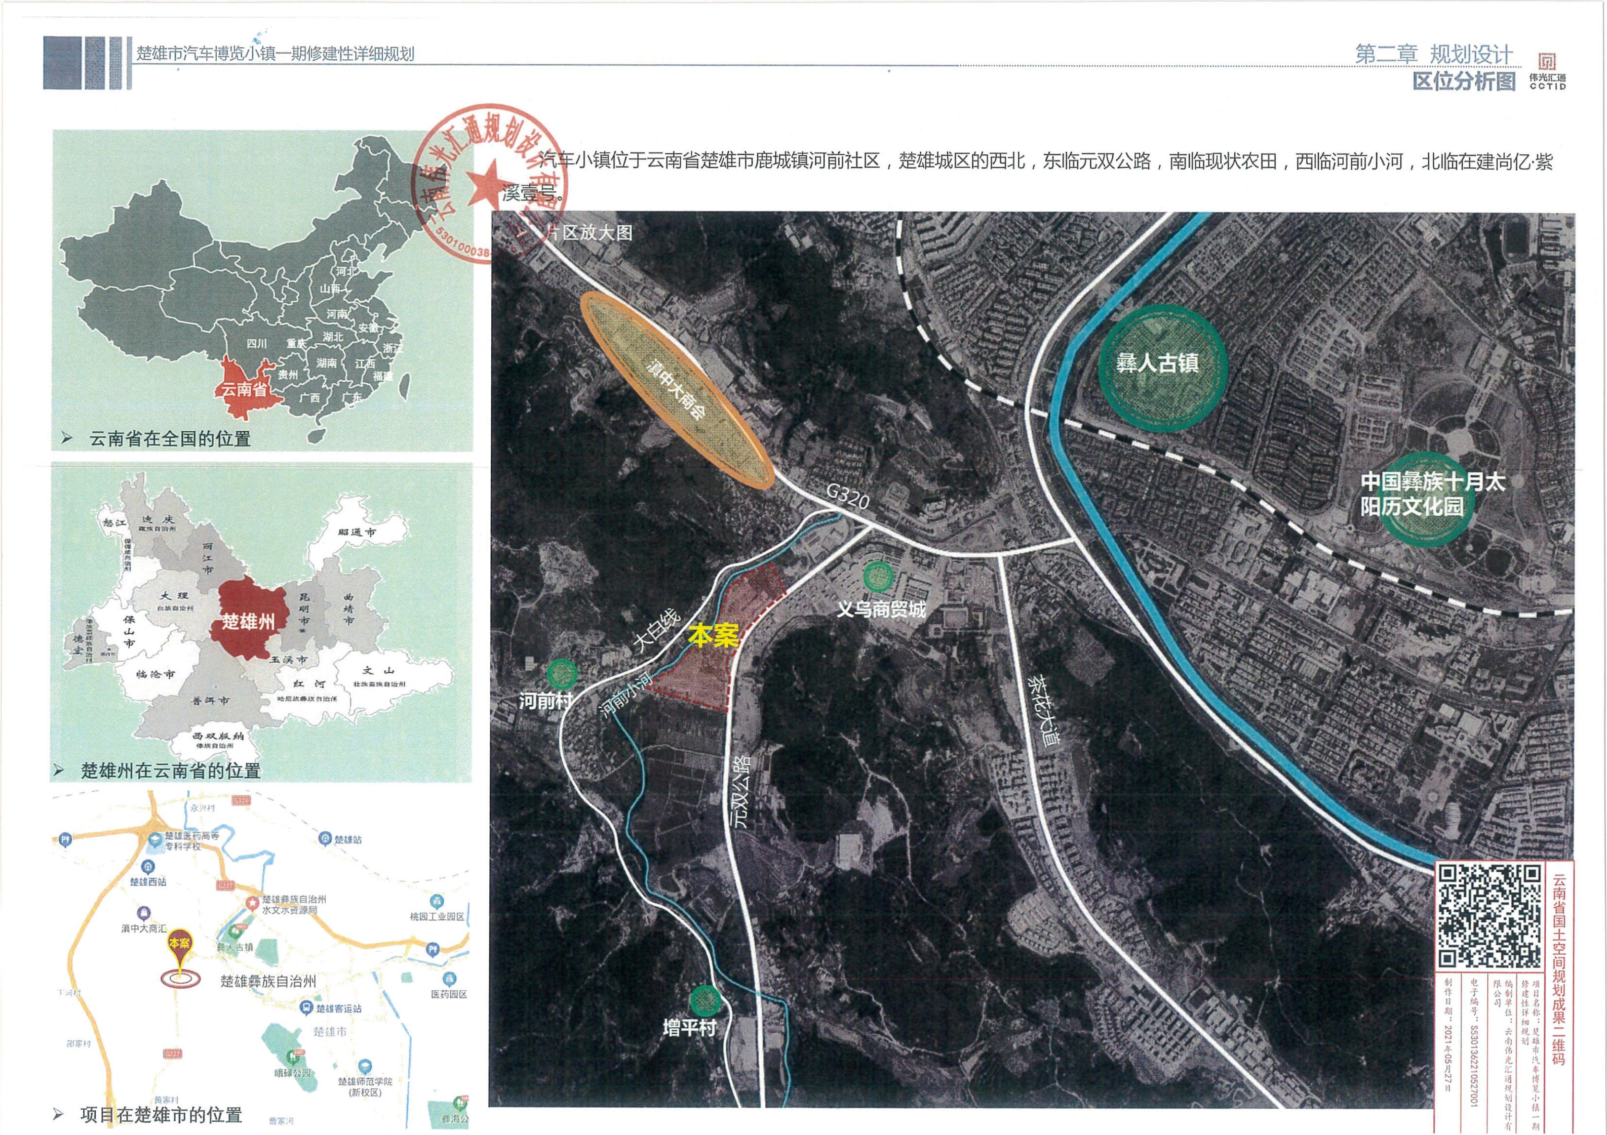Select the 楚雄师范学院 school marker
The height and width of the screenshot is (1135, 1607).
coord(364,1067)
